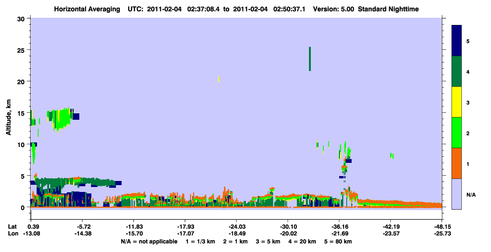This screenshot has width=491, height=252.
Task: Click the latitude value -11.83
Action: pyautogui.click(x=133, y=227)
